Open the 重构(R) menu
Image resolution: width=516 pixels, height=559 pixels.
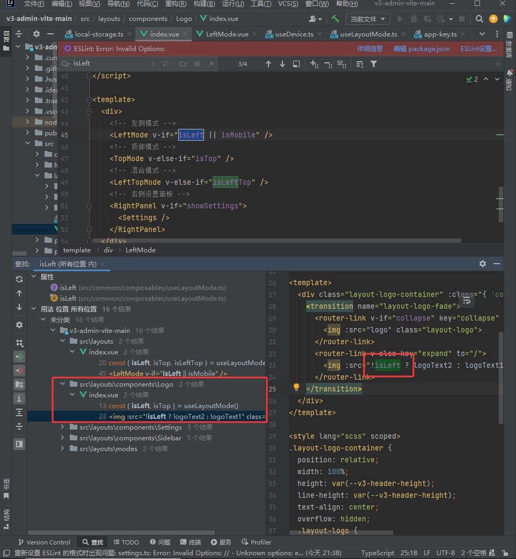coord(176,4)
